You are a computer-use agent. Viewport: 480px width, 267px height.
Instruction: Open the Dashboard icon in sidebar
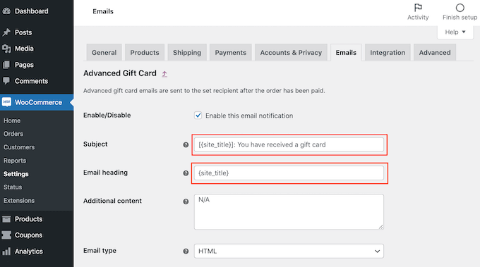6,11
